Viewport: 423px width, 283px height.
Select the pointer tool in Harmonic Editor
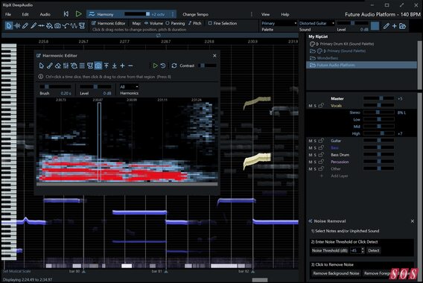click(x=41, y=66)
